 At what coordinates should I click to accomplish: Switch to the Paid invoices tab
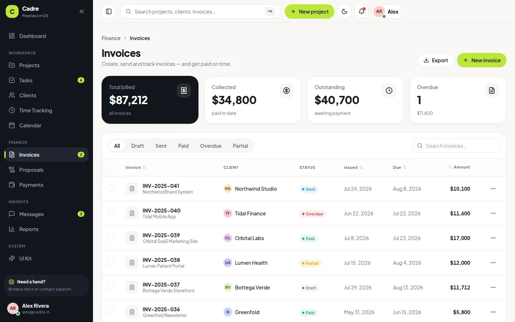pyautogui.click(x=183, y=146)
